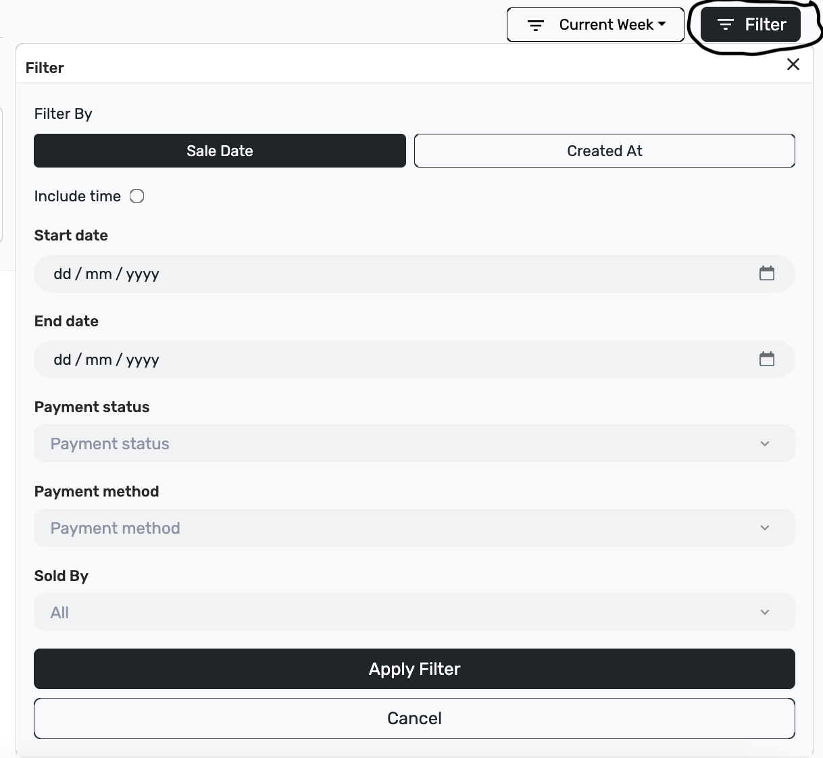Toggle the Include time checkbox

click(x=137, y=197)
